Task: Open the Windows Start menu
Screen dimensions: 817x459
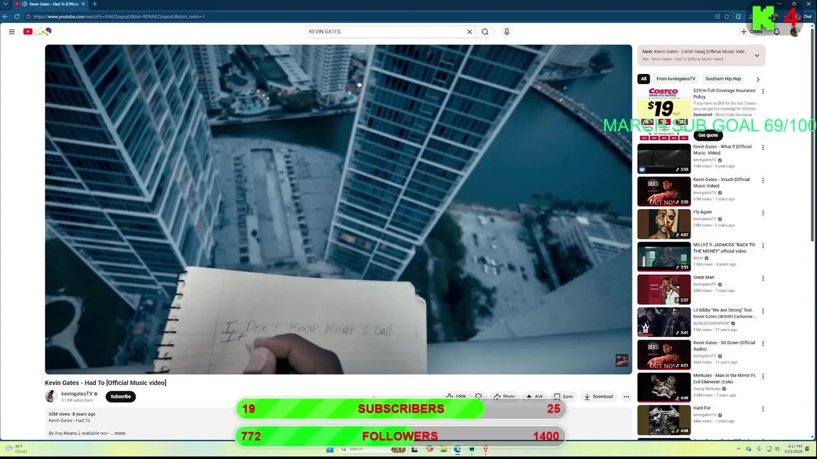Action: (330, 449)
